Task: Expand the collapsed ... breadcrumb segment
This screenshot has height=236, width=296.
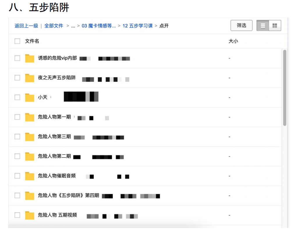Action: 73,26
